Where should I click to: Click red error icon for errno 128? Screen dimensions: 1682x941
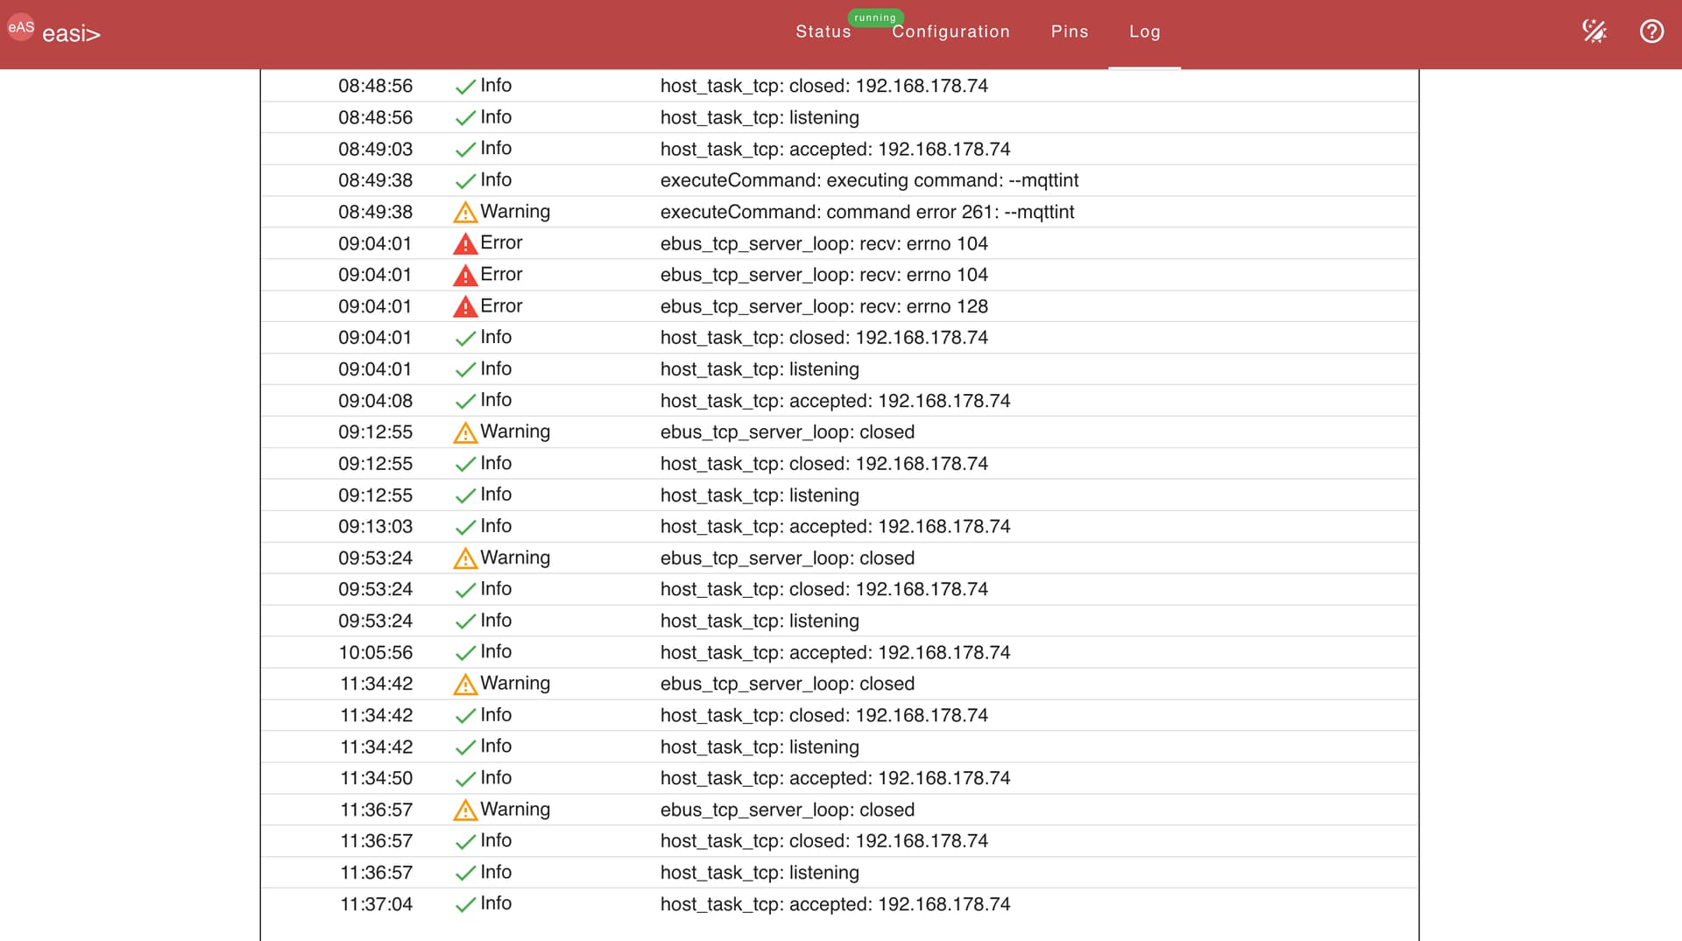pyautogui.click(x=465, y=307)
